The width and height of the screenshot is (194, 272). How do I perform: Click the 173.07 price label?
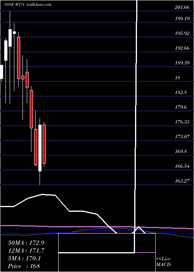tap(182, 137)
